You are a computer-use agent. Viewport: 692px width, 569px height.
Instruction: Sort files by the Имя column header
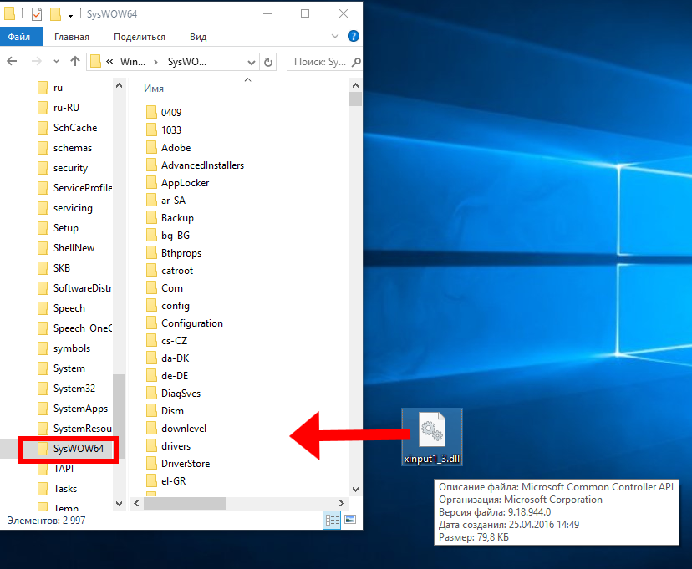[x=154, y=89]
